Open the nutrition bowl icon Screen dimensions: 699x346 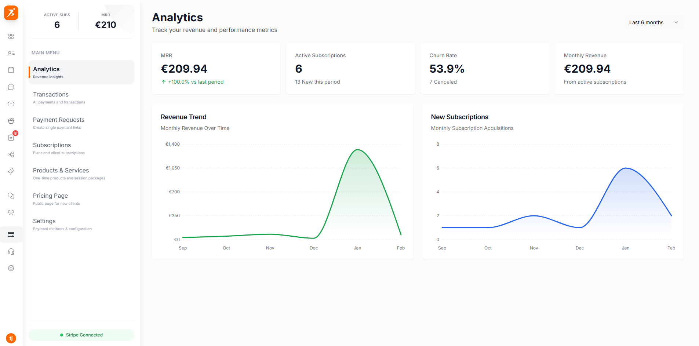[11, 121]
